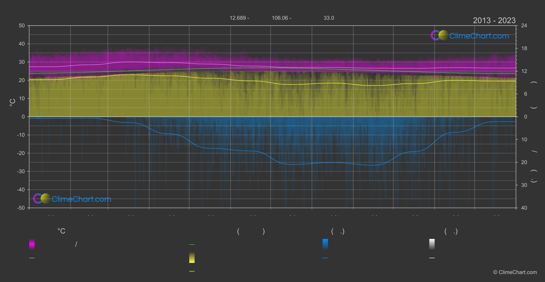Click the 106.06 value in the header
Image resolution: width=545 pixels, height=282 pixels.
[280, 18]
